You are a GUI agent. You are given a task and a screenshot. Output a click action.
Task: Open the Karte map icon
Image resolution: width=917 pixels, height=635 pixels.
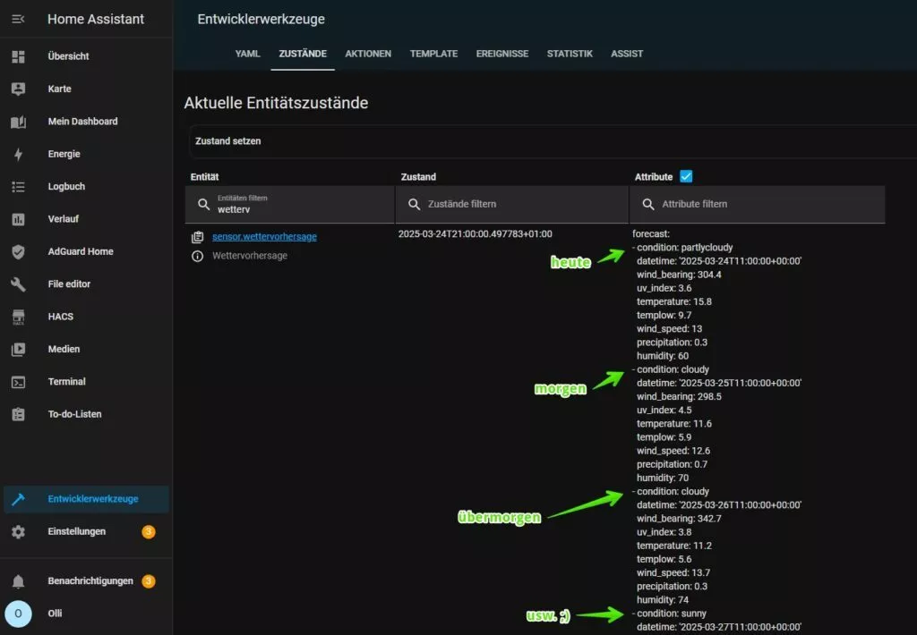(x=18, y=89)
